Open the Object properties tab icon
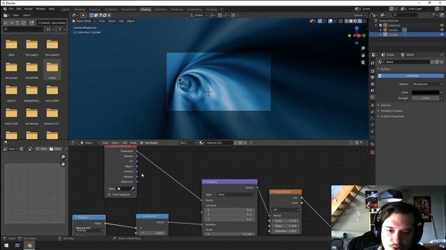This screenshot has height=250, width=446. pos(373,105)
